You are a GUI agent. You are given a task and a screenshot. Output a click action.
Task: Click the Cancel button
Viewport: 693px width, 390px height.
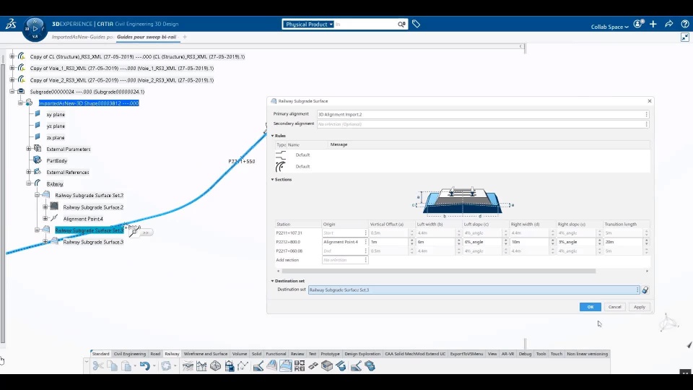pyautogui.click(x=614, y=307)
